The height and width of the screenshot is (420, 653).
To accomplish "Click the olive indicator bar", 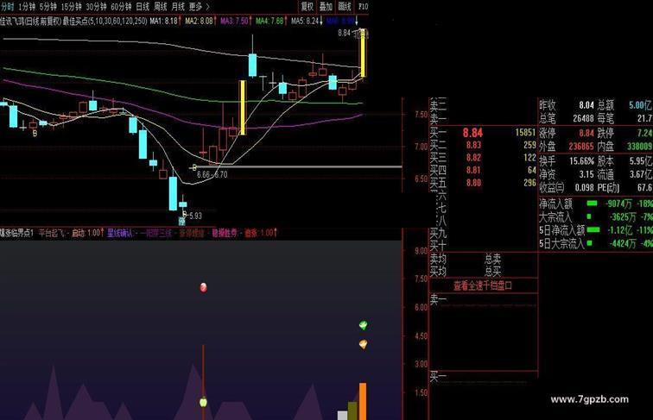I will click(x=352, y=411).
